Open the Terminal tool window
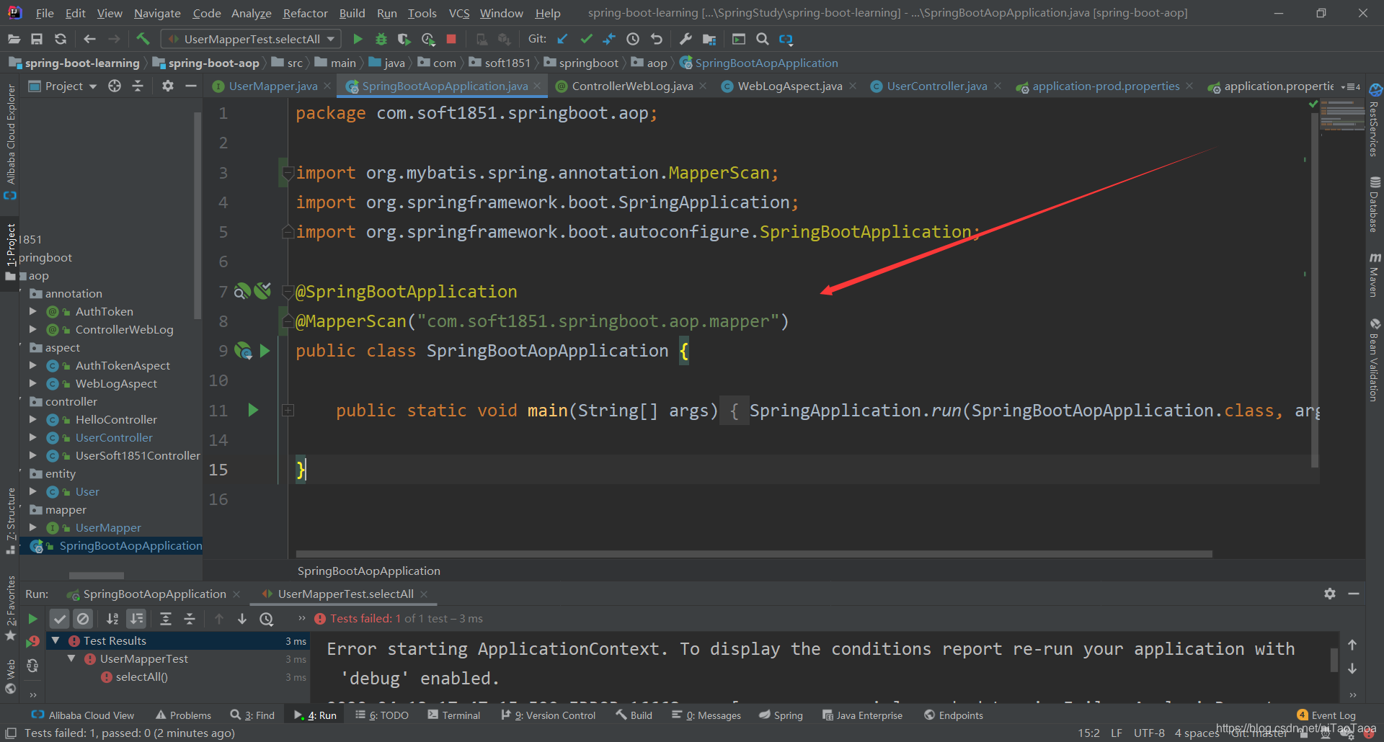The width and height of the screenshot is (1384, 742). coord(453,715)
